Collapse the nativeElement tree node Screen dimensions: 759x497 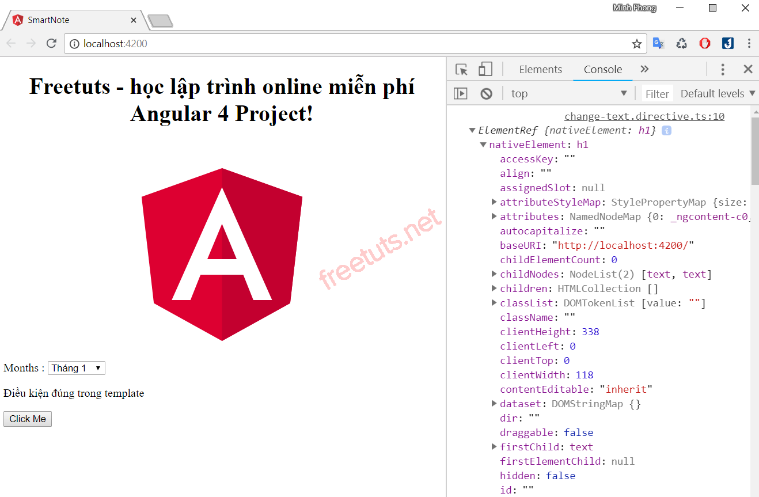[x=483, y=145]
